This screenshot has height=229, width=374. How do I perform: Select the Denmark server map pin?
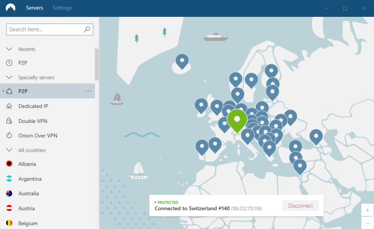pyautogui.click(x=238, y=95)
